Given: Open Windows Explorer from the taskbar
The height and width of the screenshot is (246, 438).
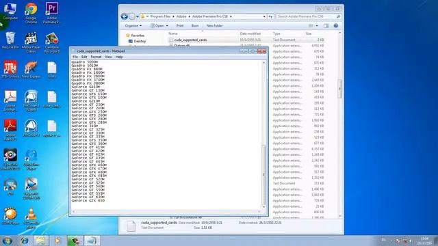Looking at the screenshot, I should tap(40, 241).
